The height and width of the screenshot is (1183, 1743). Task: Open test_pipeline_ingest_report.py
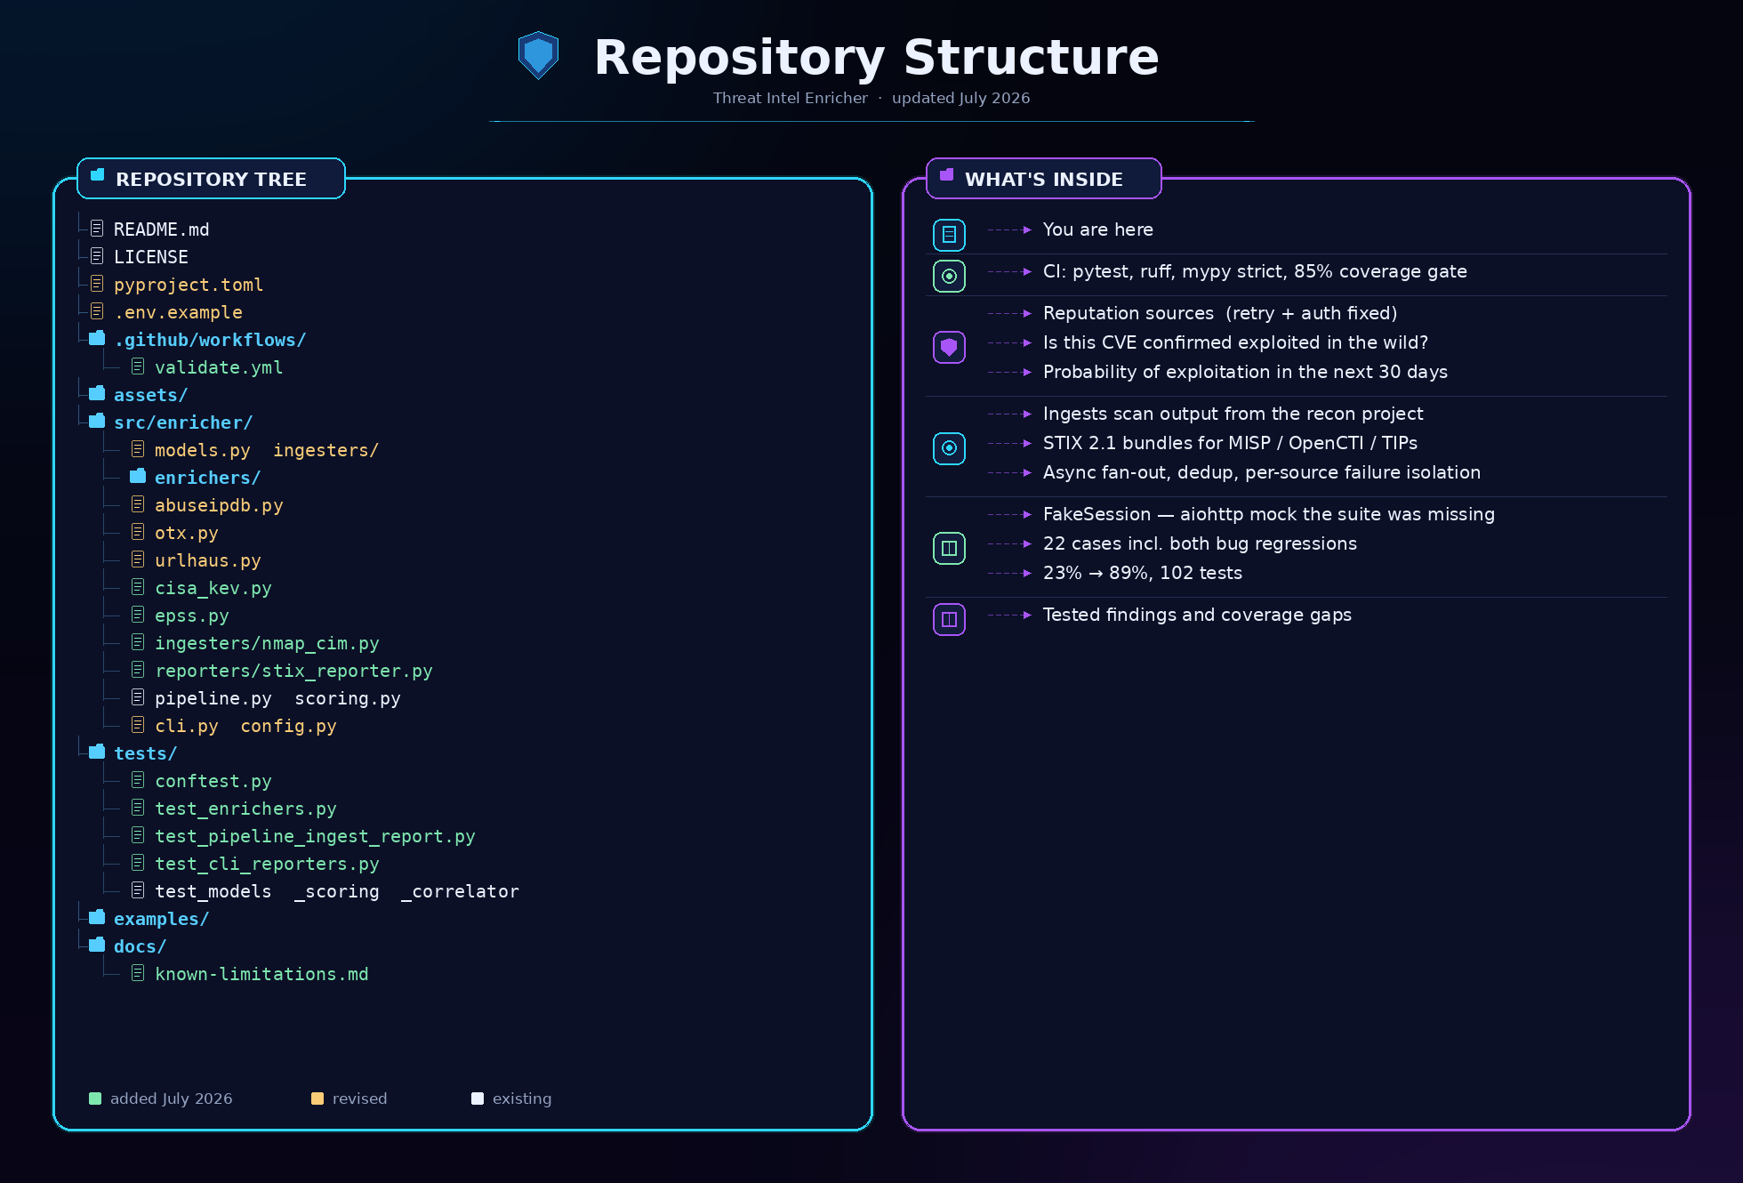coord(315,836)
